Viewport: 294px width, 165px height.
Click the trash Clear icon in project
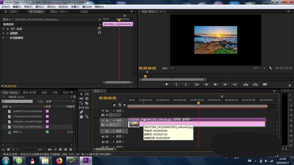point(71,149)
